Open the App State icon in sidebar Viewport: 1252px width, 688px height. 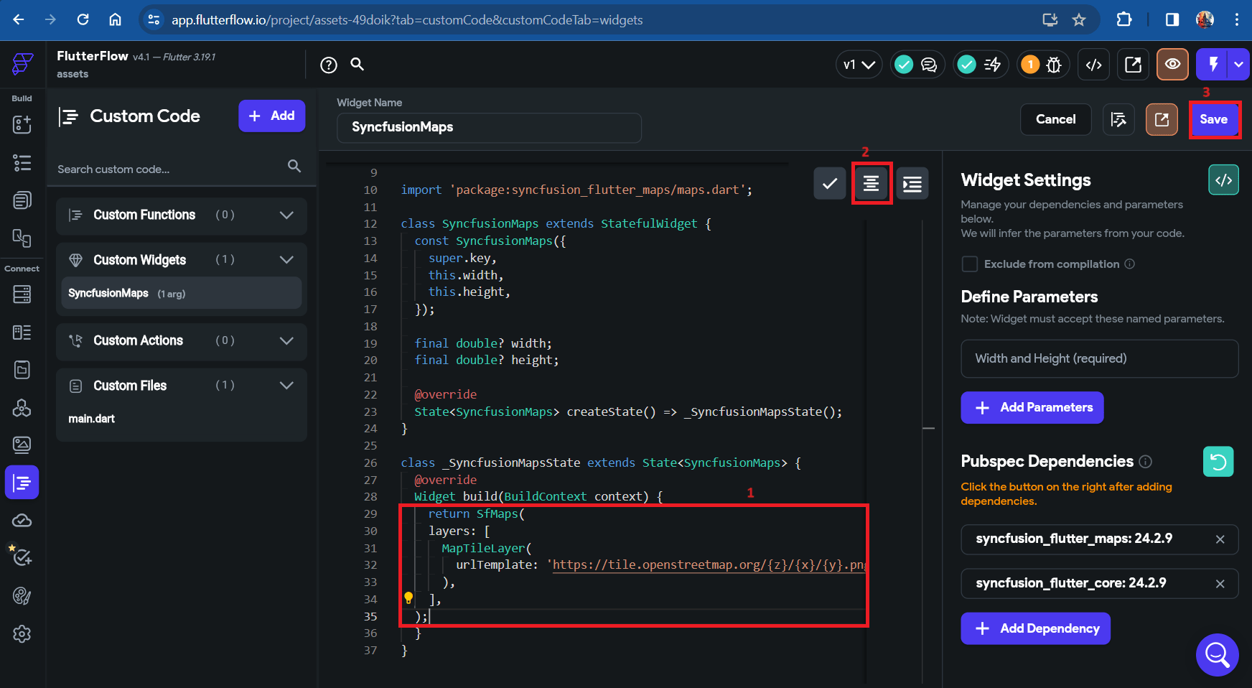click(22, 370)
